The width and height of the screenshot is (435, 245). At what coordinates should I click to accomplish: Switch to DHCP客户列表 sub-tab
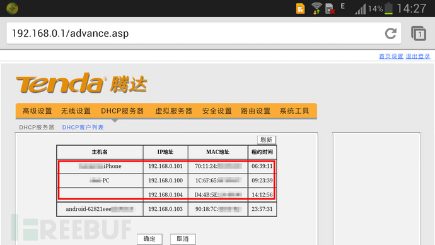(83, 127)
